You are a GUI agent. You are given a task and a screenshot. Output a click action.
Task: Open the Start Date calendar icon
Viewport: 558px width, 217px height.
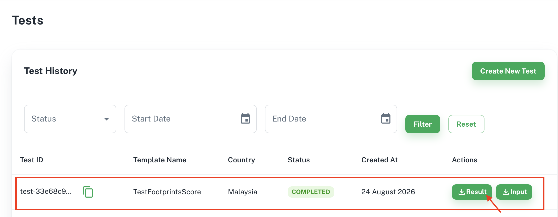(245, 119)
